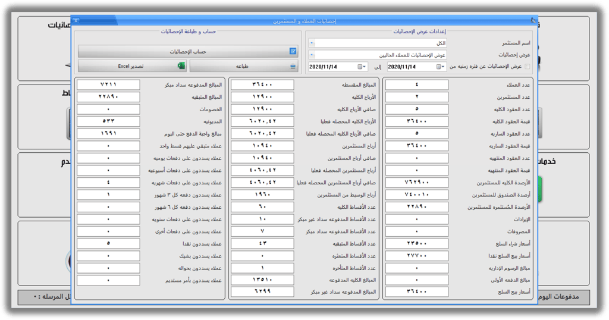
Task: Select the عدد الأقساط المتأخره value field
Action: pyautogui.click(x=262, y=268)
